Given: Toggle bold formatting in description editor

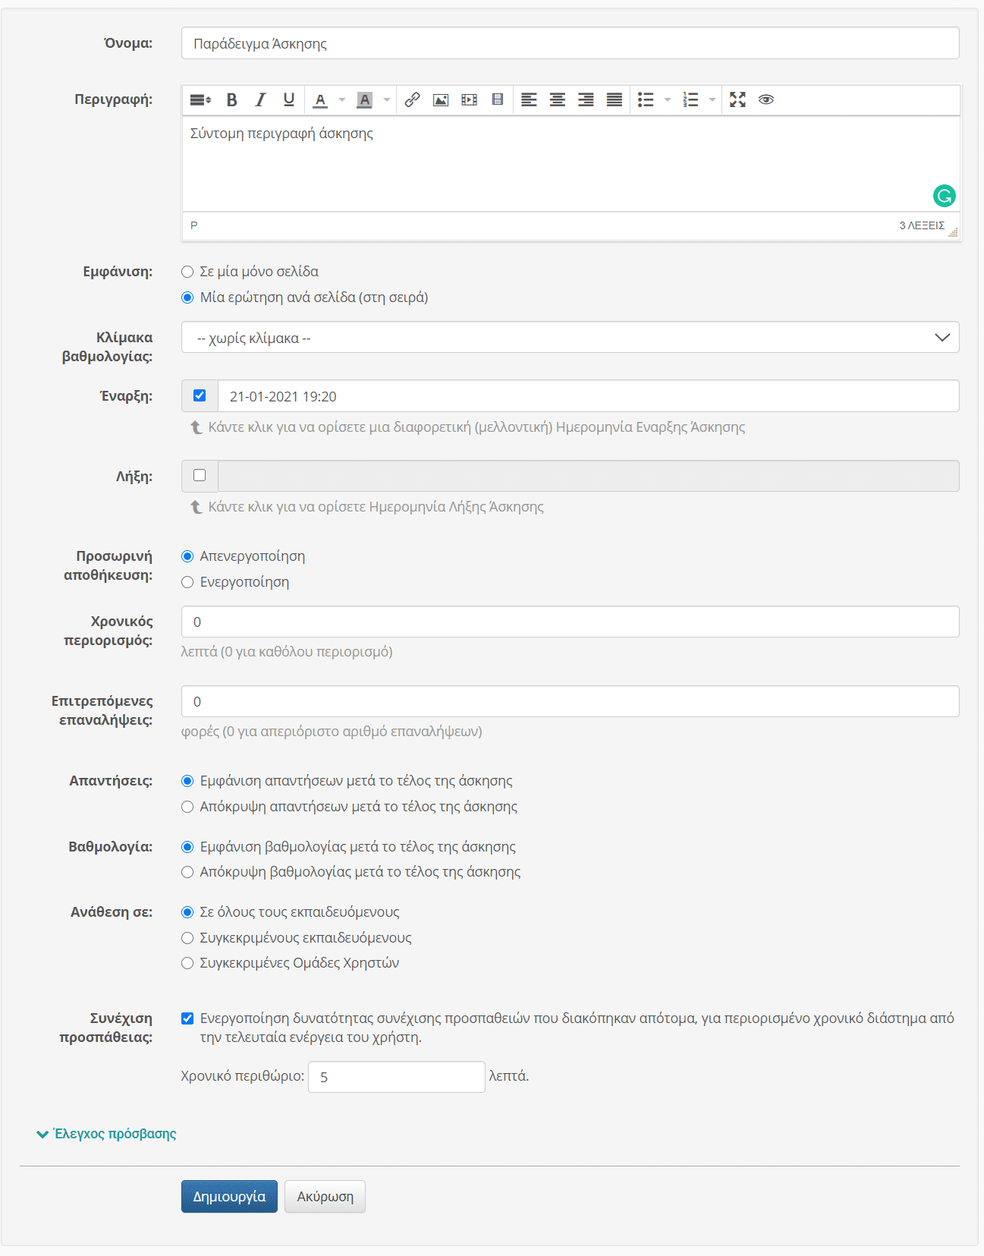Looking at the screenshot, I should 232,100.
